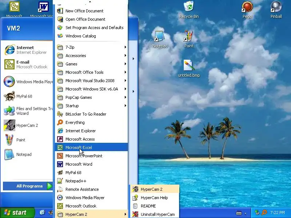
Task: Select Internet Explorer in programs list
Action: coord(91,131)
